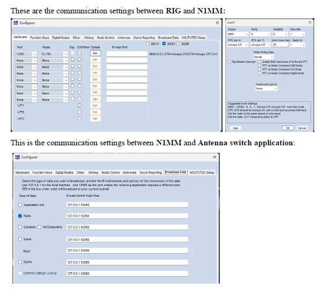Open Winkey tab in upper Configurer
This screenshot has width=325, height=289.
88,38
